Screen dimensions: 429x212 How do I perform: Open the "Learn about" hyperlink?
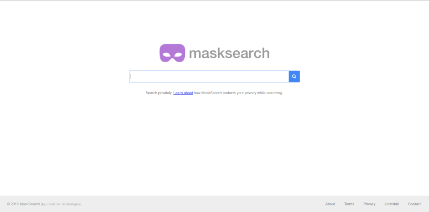183,93
